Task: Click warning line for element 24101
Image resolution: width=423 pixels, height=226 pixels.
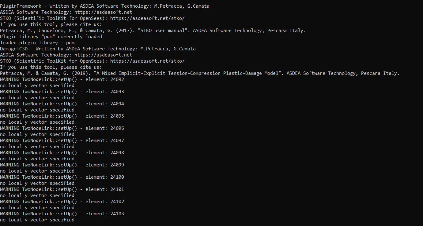Action: coord(62,189)
